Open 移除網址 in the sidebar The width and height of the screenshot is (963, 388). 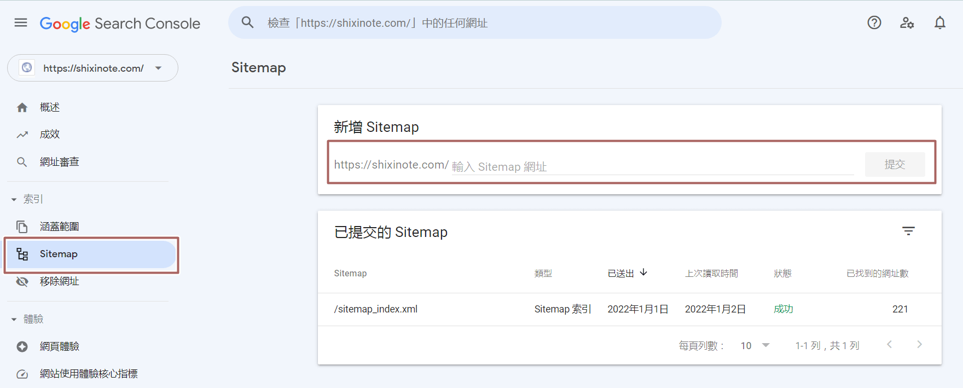click(x=60, y=281)
